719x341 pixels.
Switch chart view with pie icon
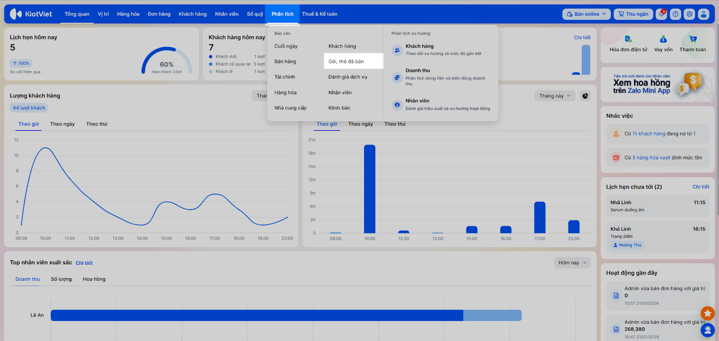585,96
